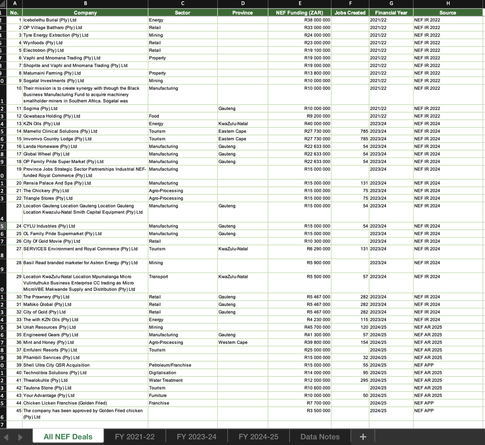Select the R40 000 000 funding cell

point(299,124)
